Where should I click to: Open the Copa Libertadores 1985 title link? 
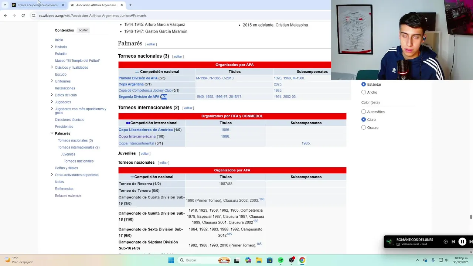225,130
